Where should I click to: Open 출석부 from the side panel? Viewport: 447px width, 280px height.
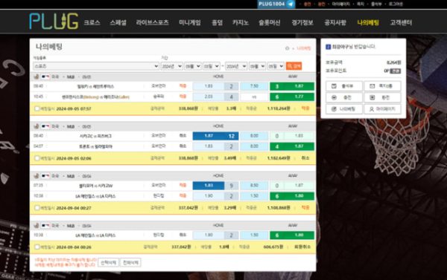344,86
